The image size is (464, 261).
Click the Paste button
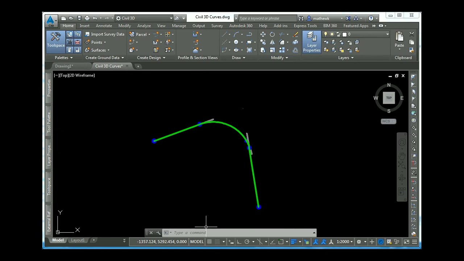pyautogui.click(x=399, y=40)
